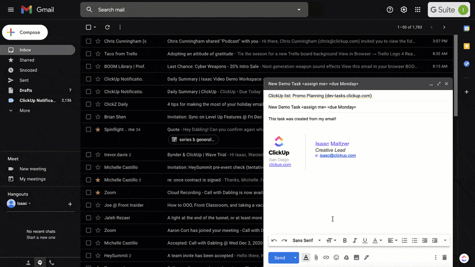The image size is (475, 267).
Task: Unstar the Zoom Cloud Recording email
Action: (x=98, y=192)
